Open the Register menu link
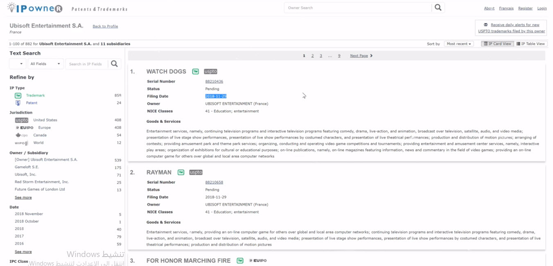The height and width of the screenshot is (266, 553). [525, 8]
